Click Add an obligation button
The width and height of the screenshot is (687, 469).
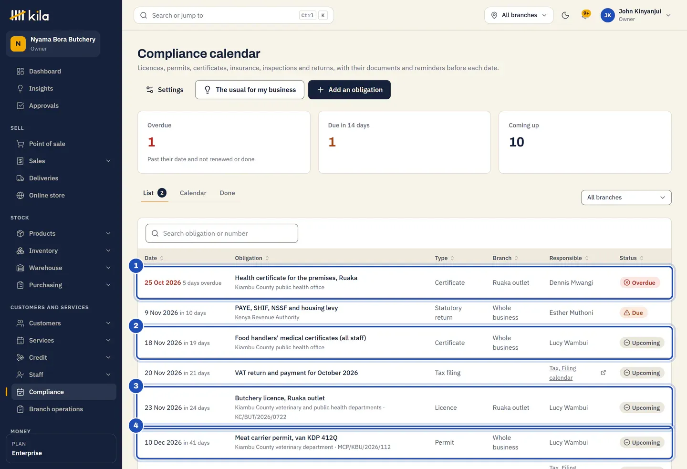coord(349,90)
